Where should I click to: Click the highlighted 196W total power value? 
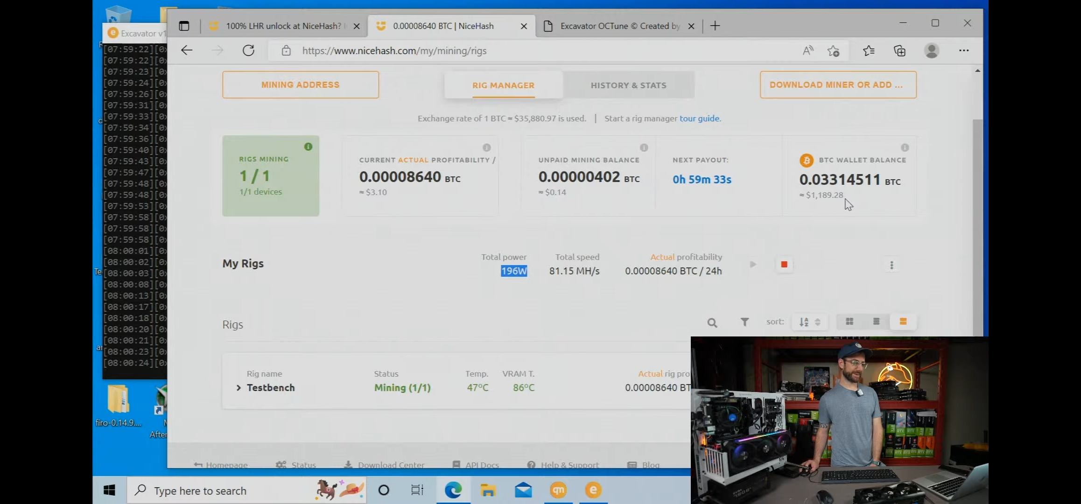[514, 271]
